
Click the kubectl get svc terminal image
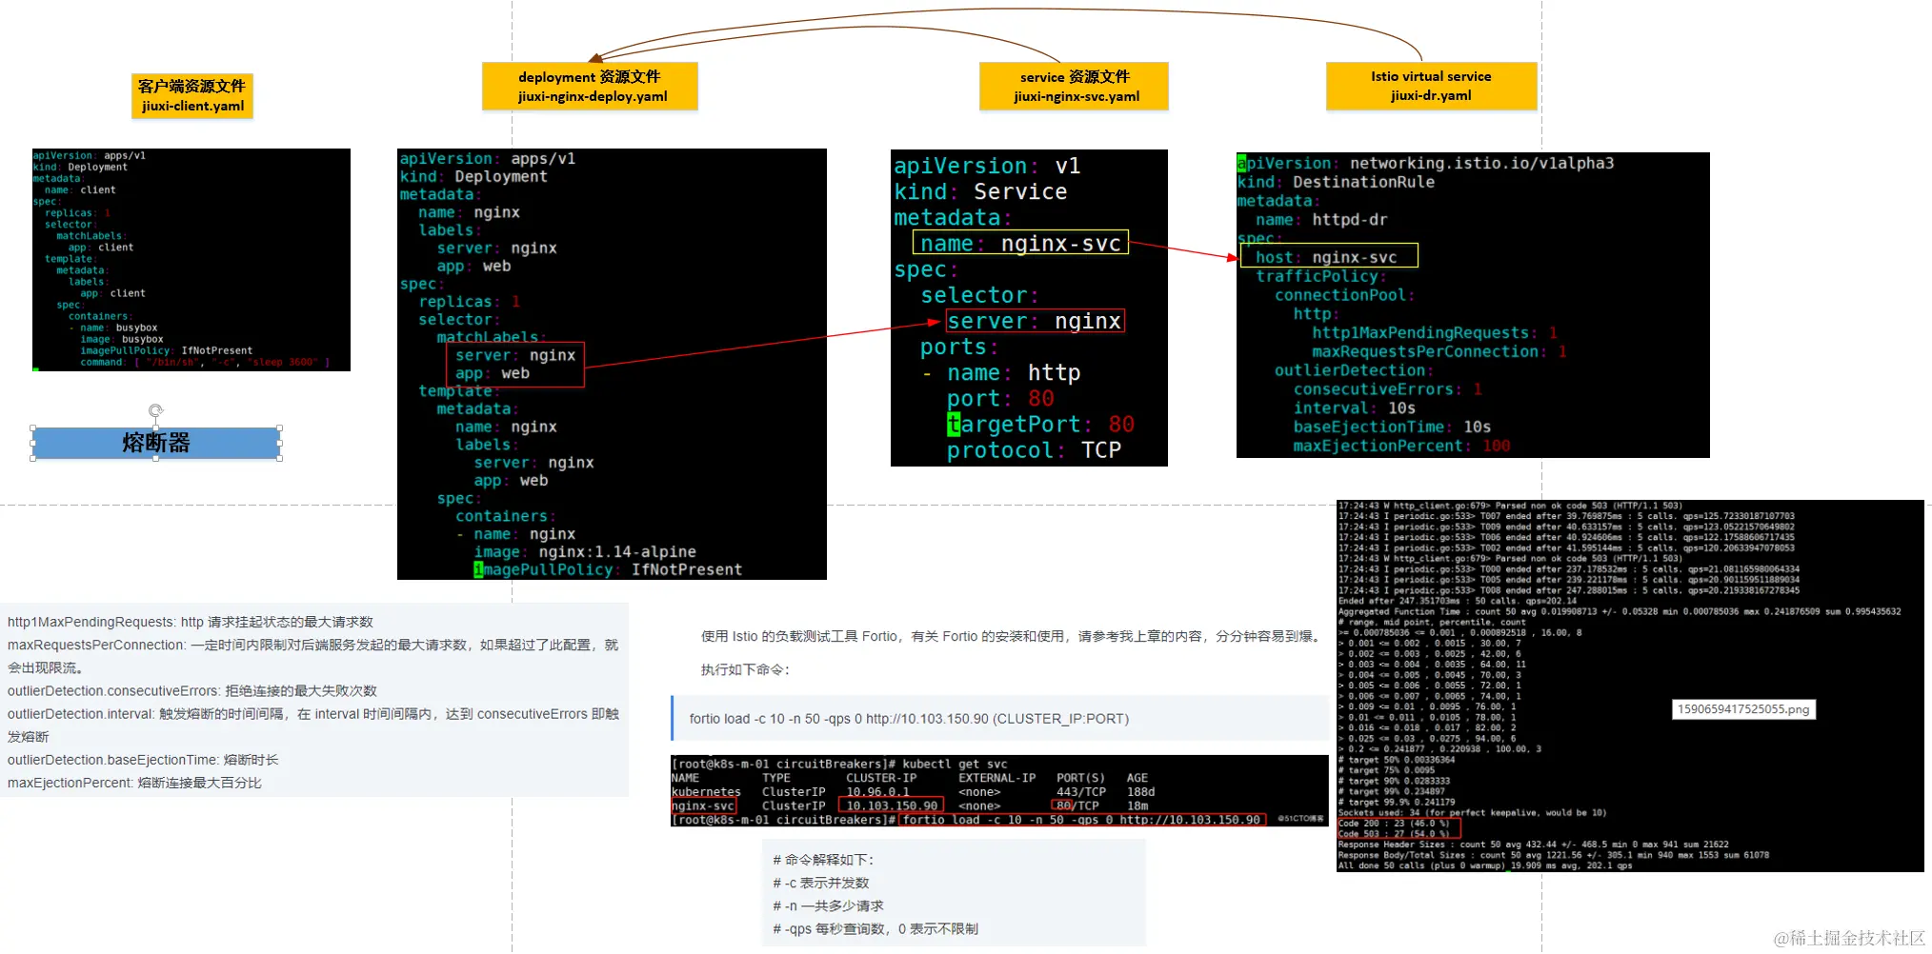pos(999,791)
